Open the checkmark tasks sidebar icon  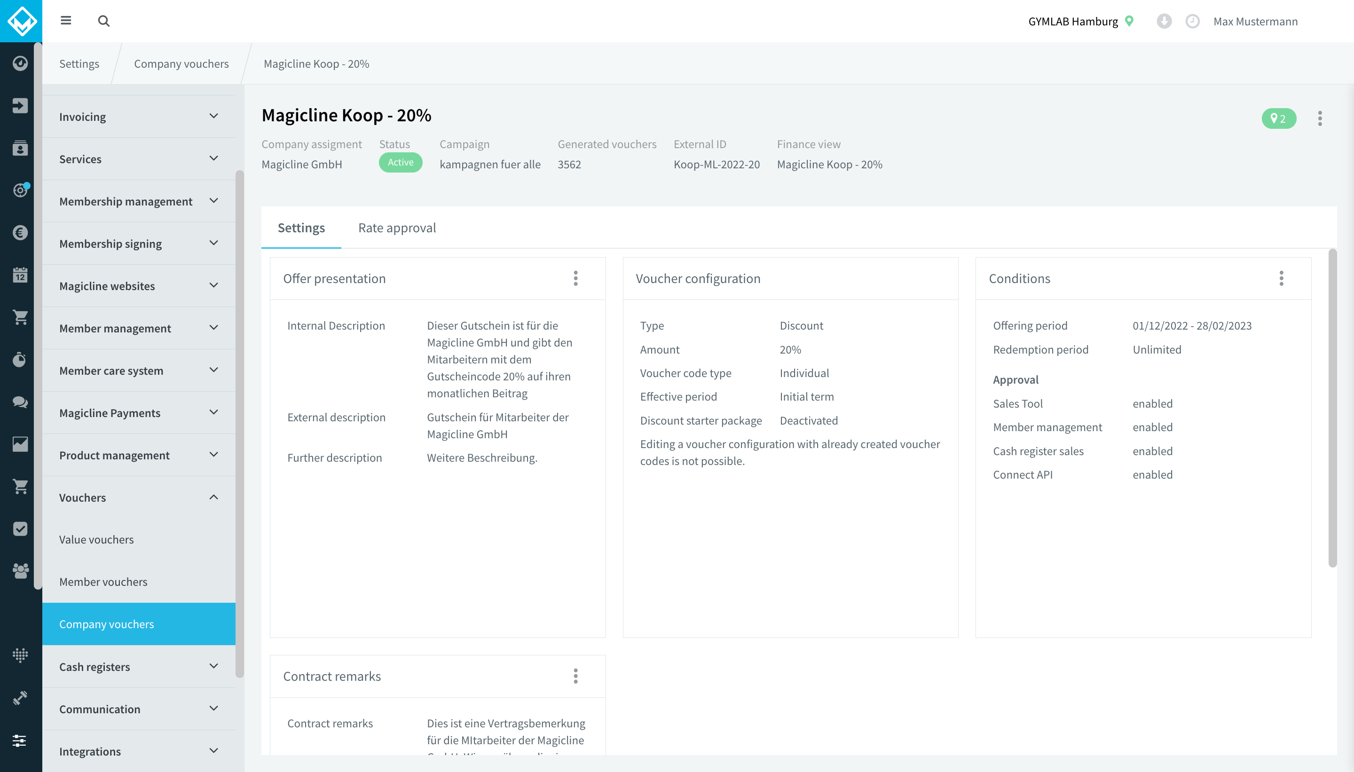tap(20, 528)
